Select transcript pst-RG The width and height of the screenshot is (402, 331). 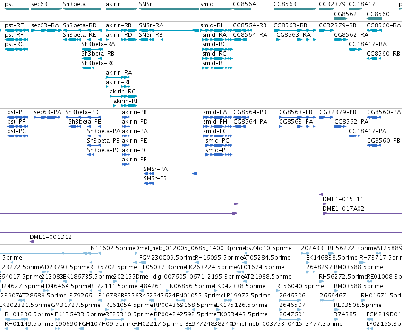click(x=15, y=44)
